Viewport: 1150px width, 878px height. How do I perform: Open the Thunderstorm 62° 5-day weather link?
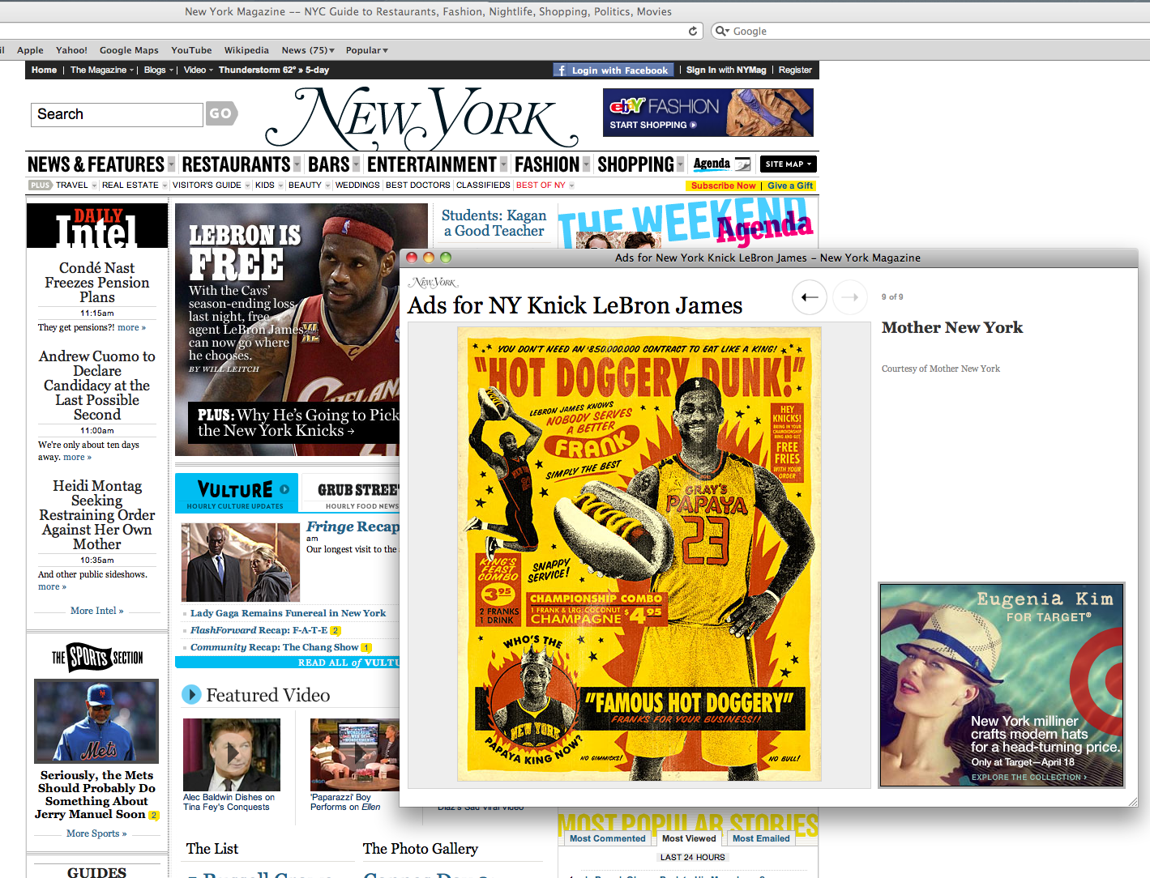(x=274, y=70)
